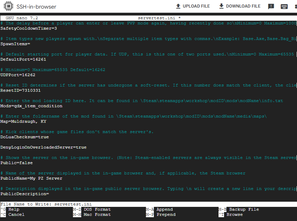Click the comment Shows the server on in-game browser
Viewport: 297px width, 221px height.
pos(149,158)
